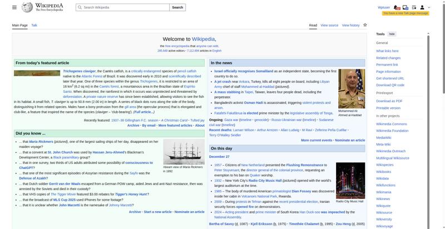Viewport: 445px width, 229px height.
Task: Click the Wptuser username link
Action: click(383, 7)
